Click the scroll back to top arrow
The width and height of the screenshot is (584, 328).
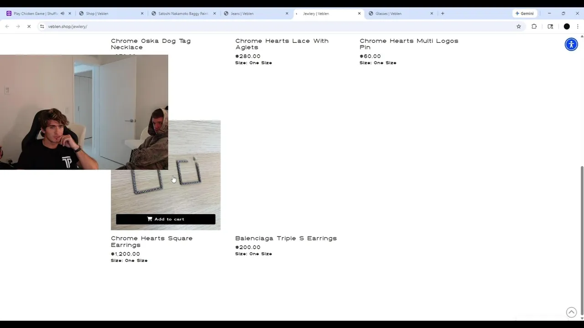coord(571,312)
